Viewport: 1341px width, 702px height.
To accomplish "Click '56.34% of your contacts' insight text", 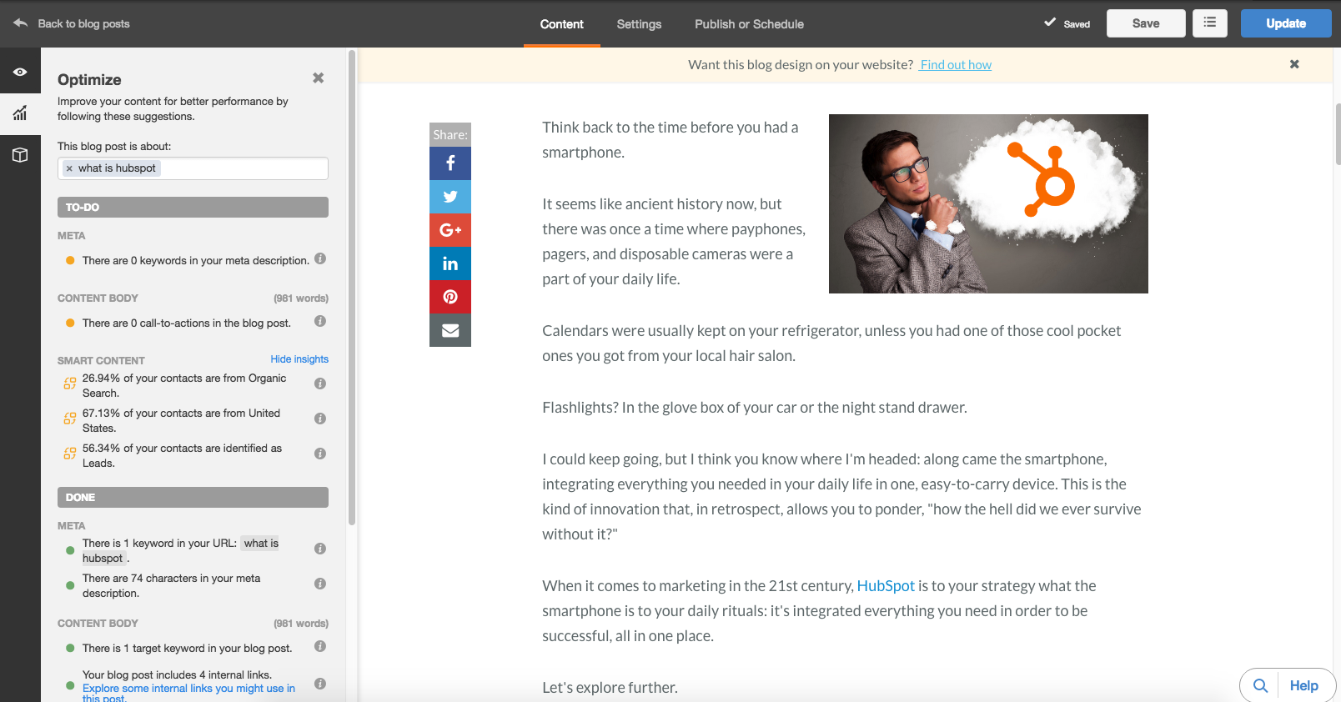I will pyautogui.click(x=182, y=456).
